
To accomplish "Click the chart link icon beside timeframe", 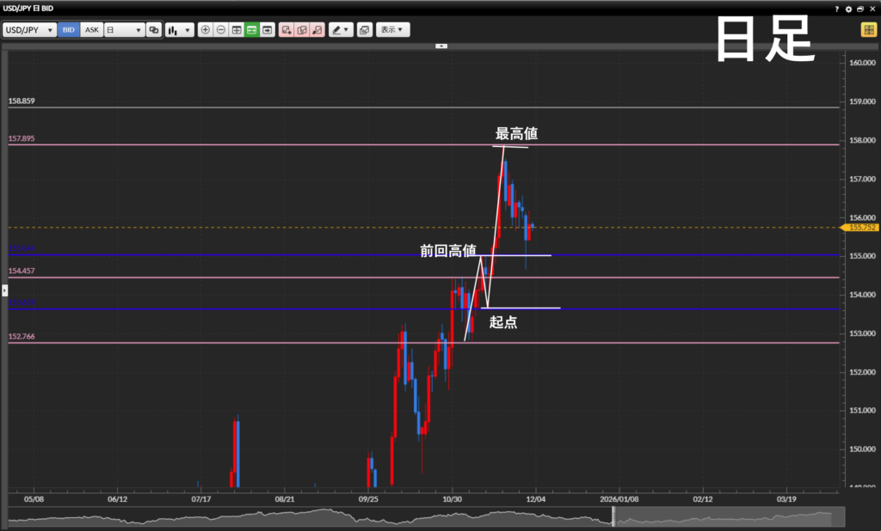I will 154,29.
